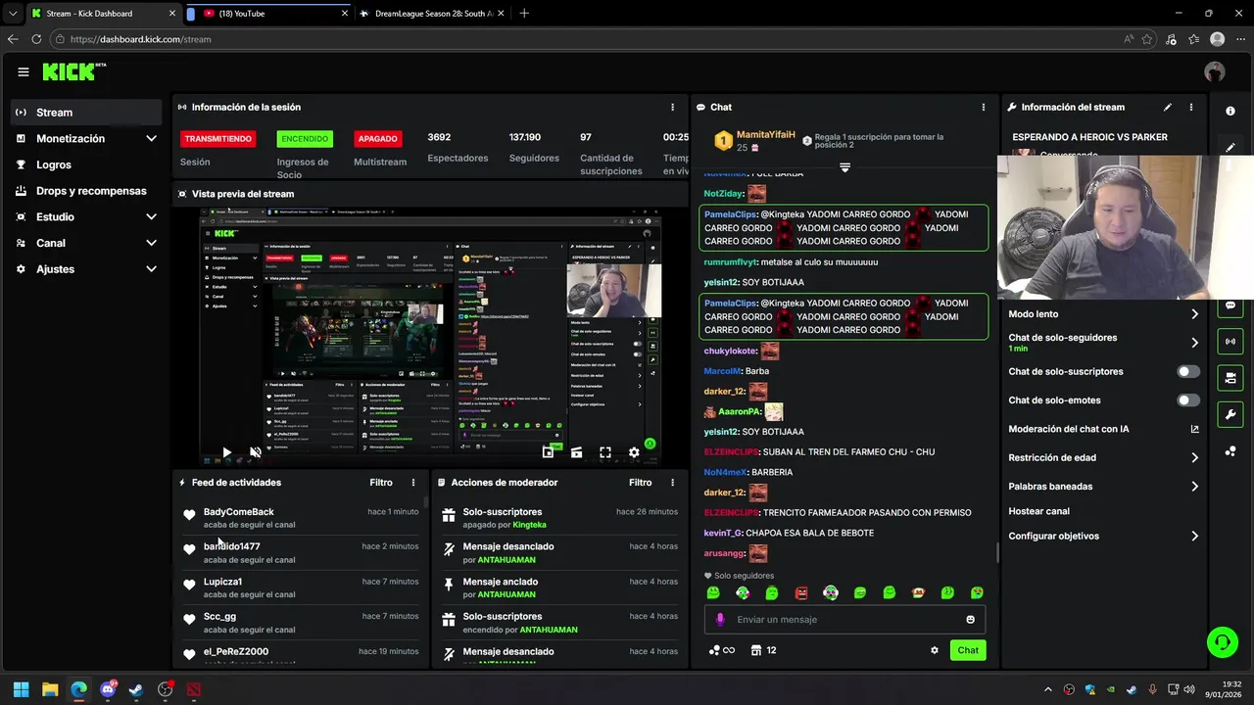Open Información de la sesión options menu
This screenshot has width=1254, height=705.
click(672, 107)
